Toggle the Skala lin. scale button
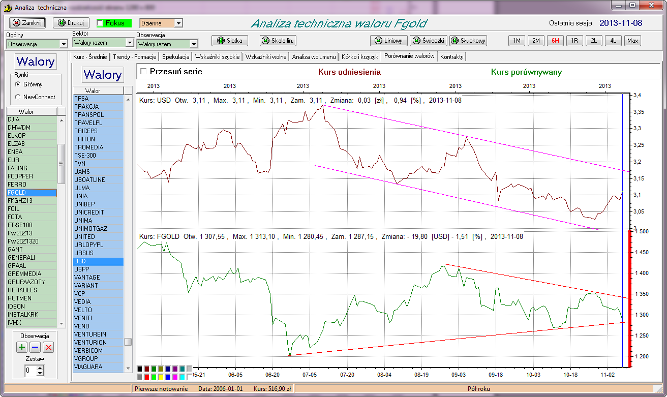 278,41
